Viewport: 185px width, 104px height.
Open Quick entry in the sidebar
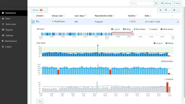14,24
